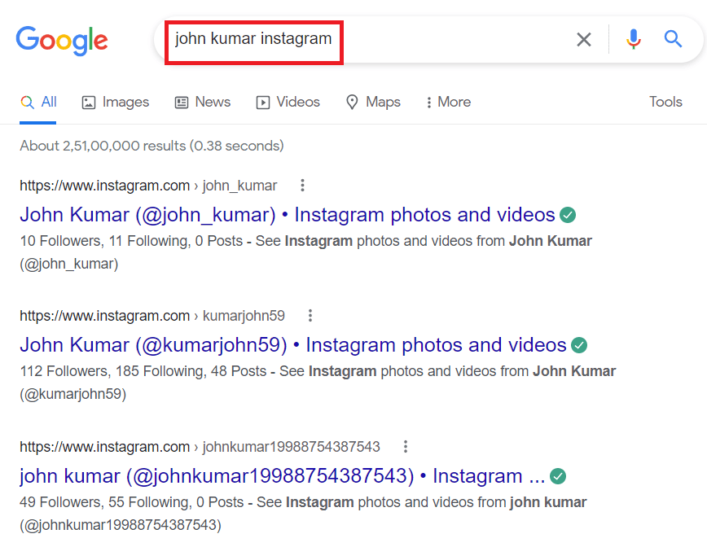Submit search with magnifying glass icon
This screenshot has height=547, width=707.
673,39
